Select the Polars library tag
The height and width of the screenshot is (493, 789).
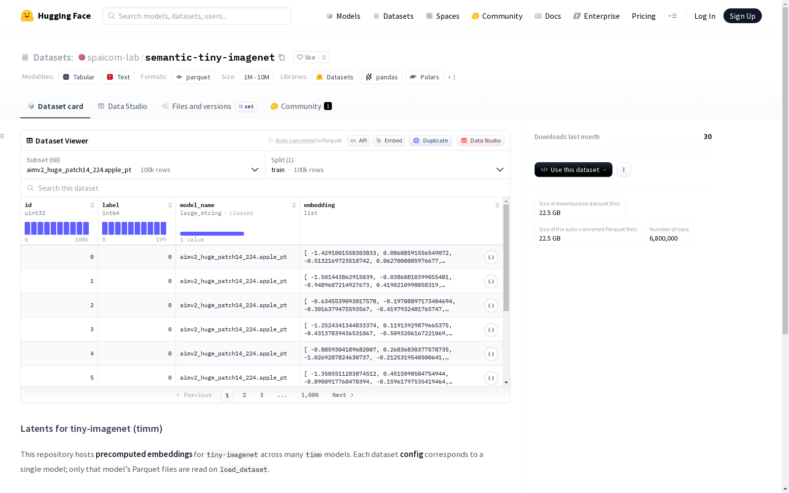(x=425, y=77)
